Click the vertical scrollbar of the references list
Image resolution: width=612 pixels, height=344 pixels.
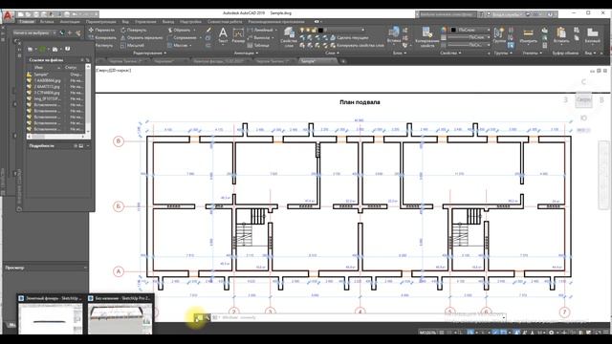[88, 99]
